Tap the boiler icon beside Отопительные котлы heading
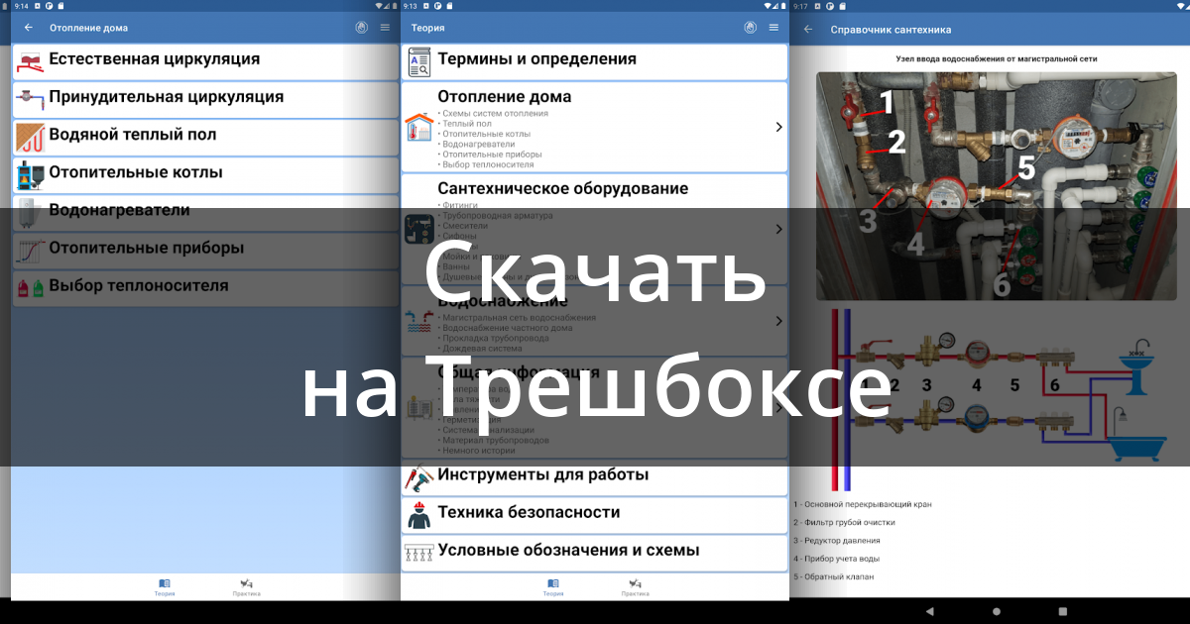The width and height of the screenshot is (1190, 624). [30, 174]
